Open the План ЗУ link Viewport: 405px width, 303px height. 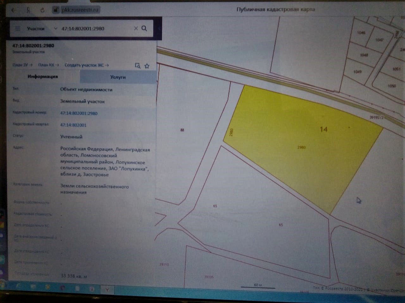pos(22,65)
